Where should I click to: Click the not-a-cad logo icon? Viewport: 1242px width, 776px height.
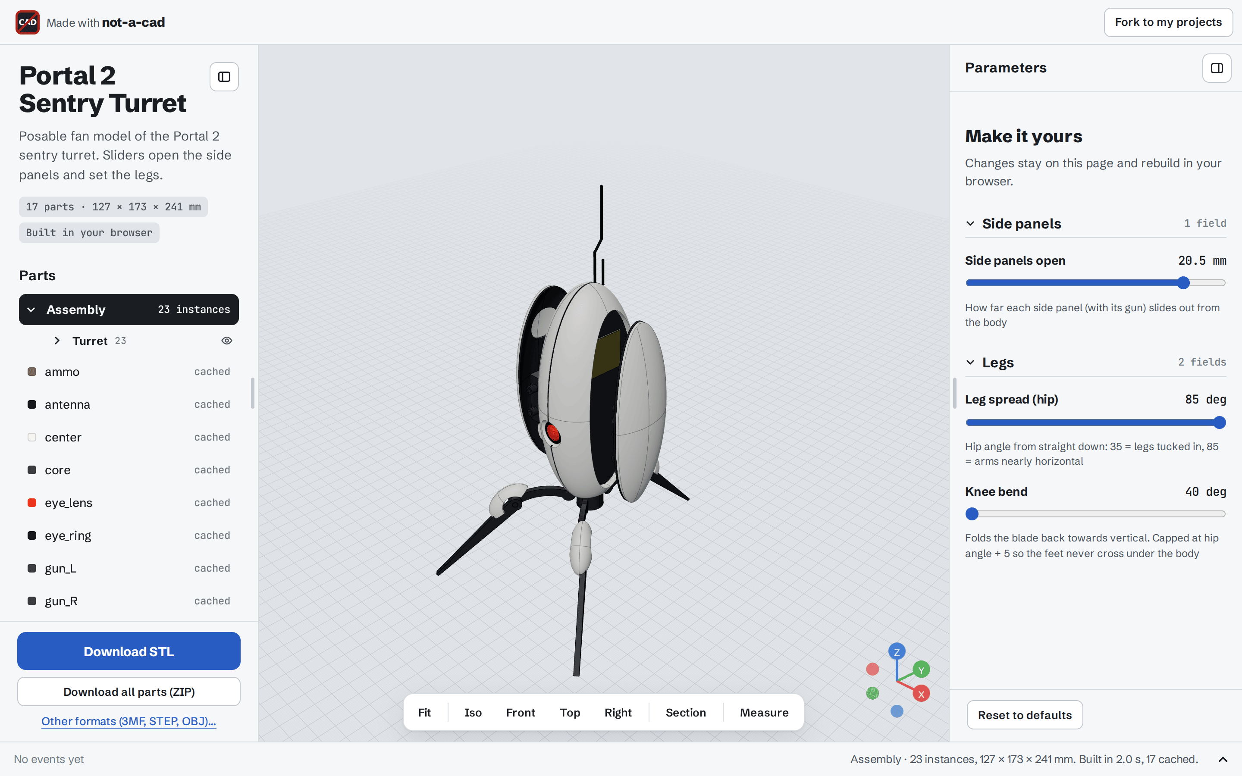(x=28, y=22)
